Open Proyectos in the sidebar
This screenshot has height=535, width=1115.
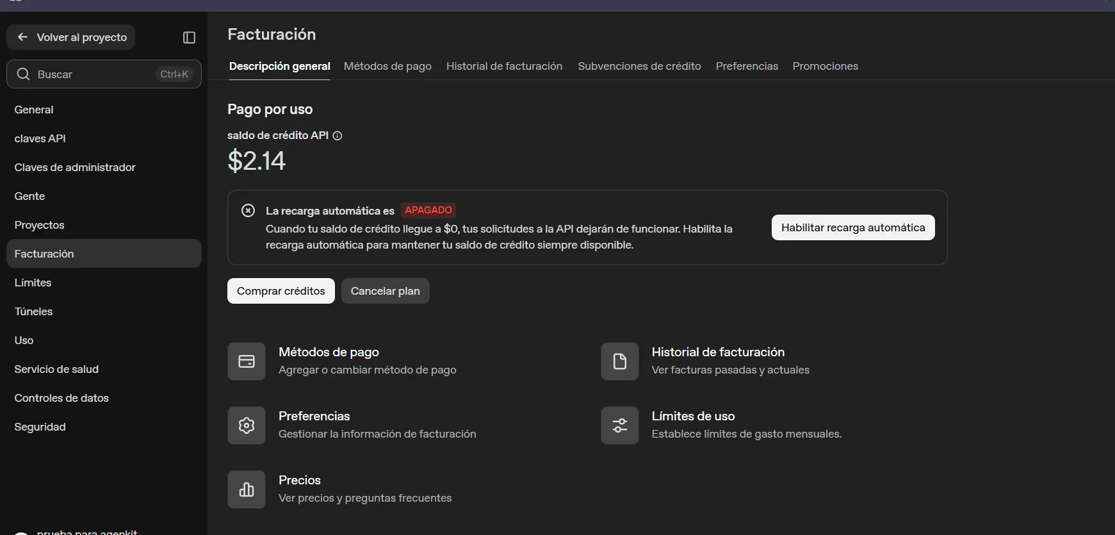point(104,225)
